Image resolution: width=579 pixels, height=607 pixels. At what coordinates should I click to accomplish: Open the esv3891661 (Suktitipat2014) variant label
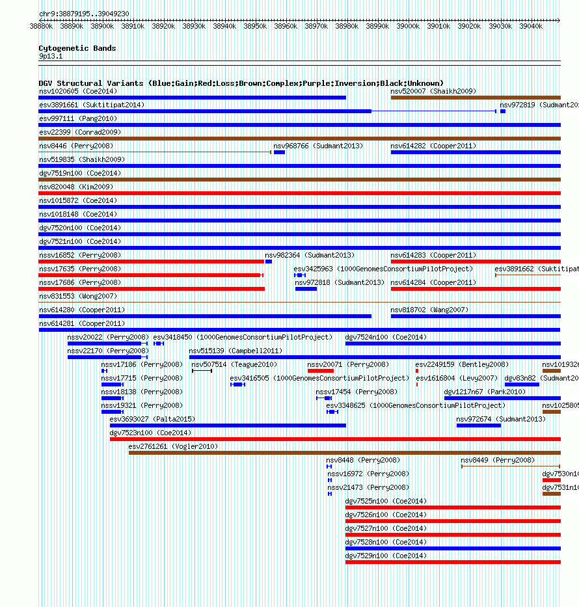92,105
